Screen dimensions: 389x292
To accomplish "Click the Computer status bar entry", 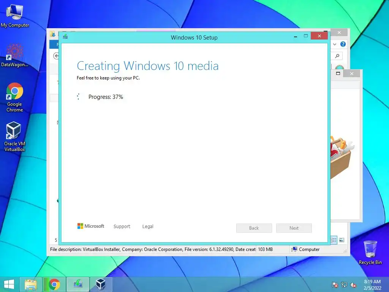I will click(x=306, y=249).
